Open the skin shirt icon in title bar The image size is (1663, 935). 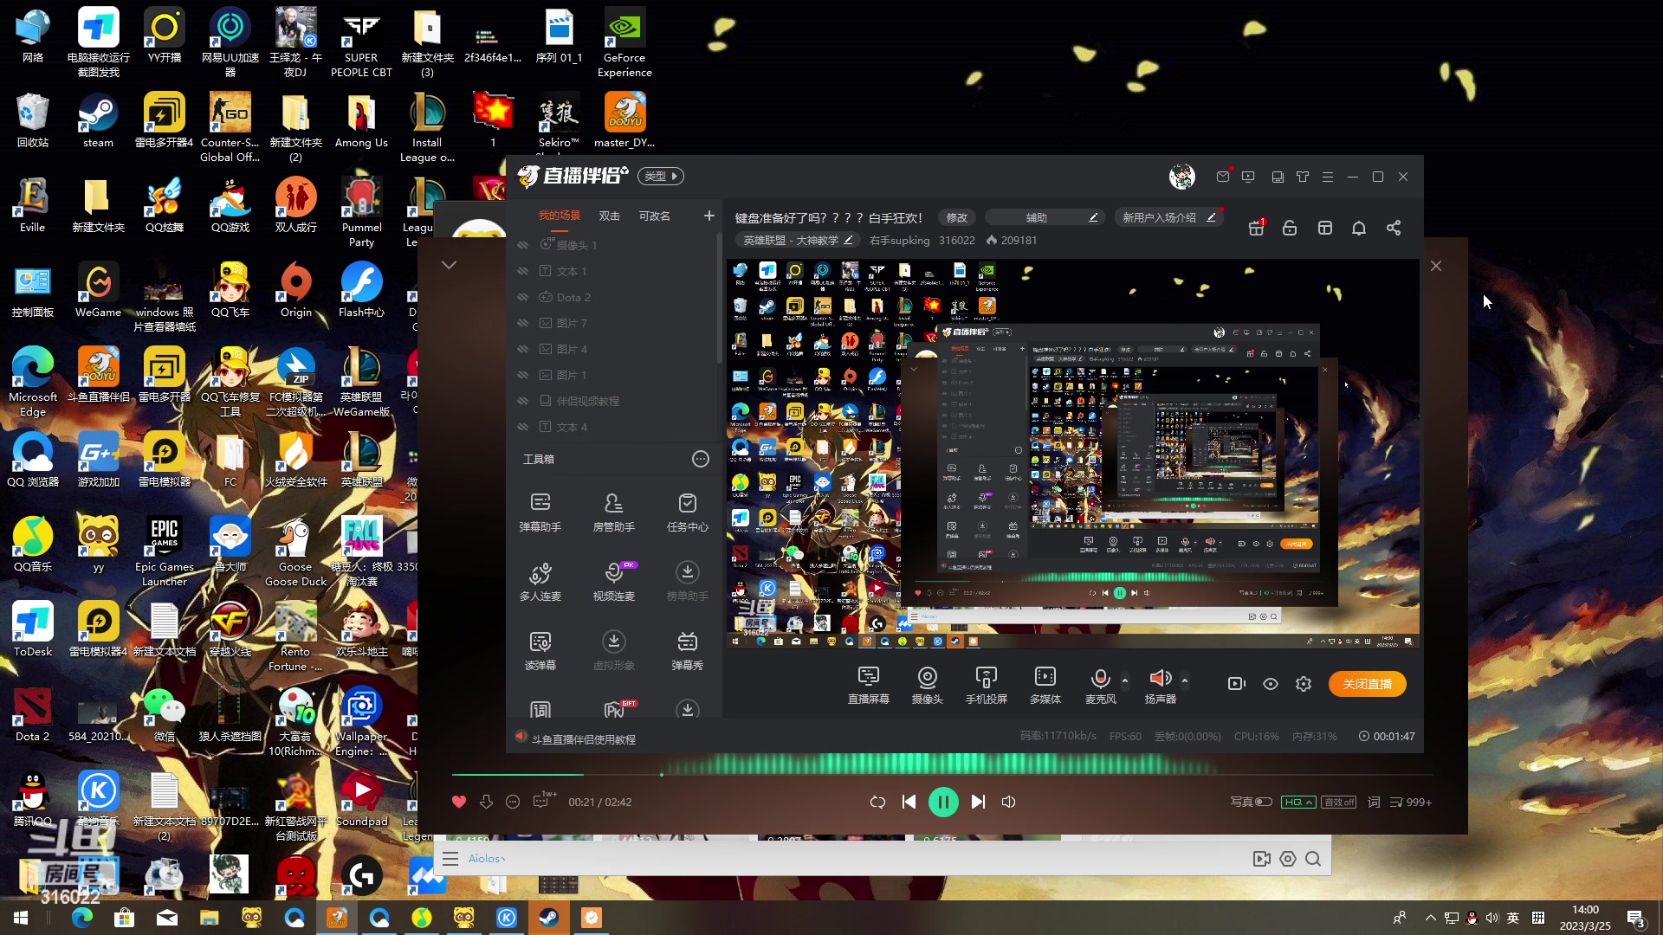point(1303,177)
